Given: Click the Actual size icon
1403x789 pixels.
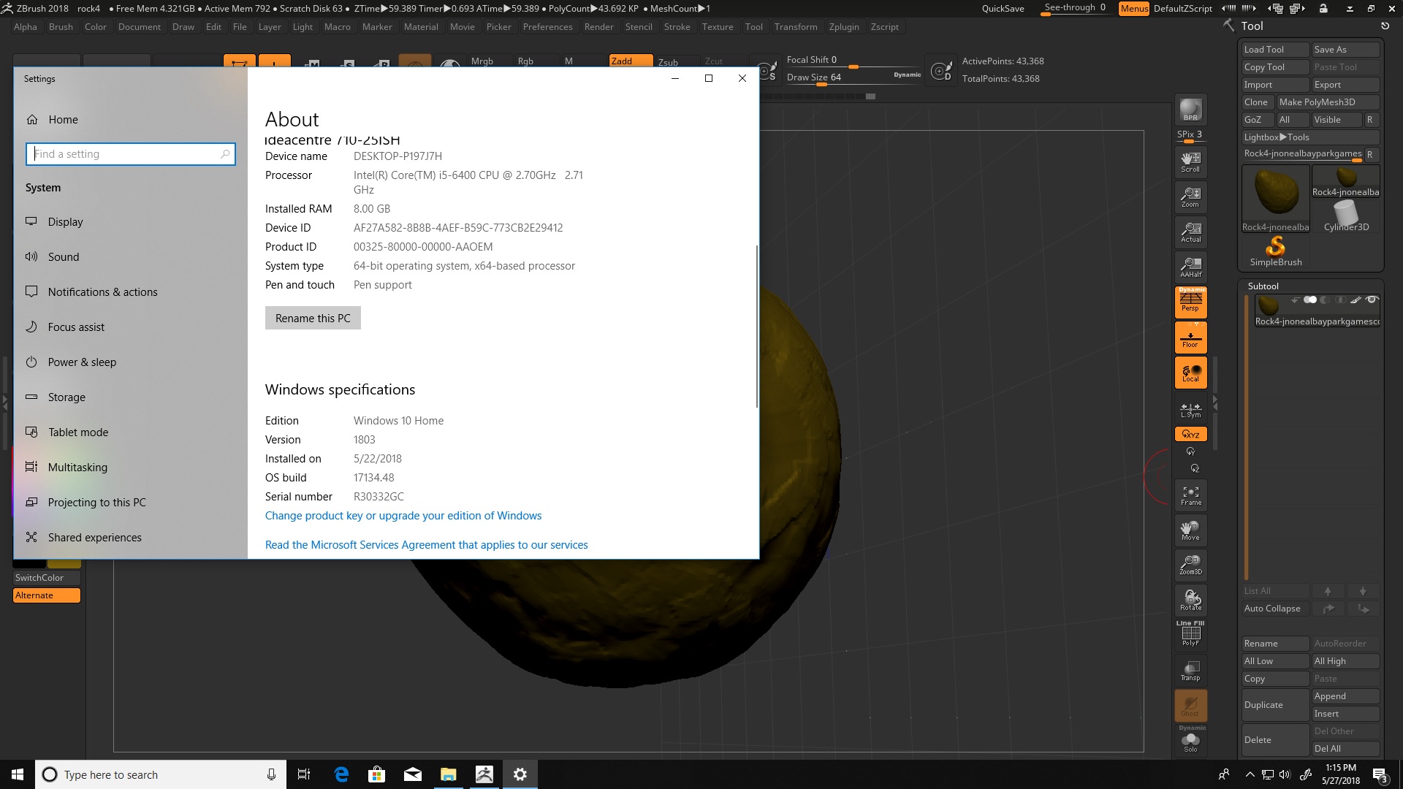Looking at the screenshot, I should point(1190,232).
